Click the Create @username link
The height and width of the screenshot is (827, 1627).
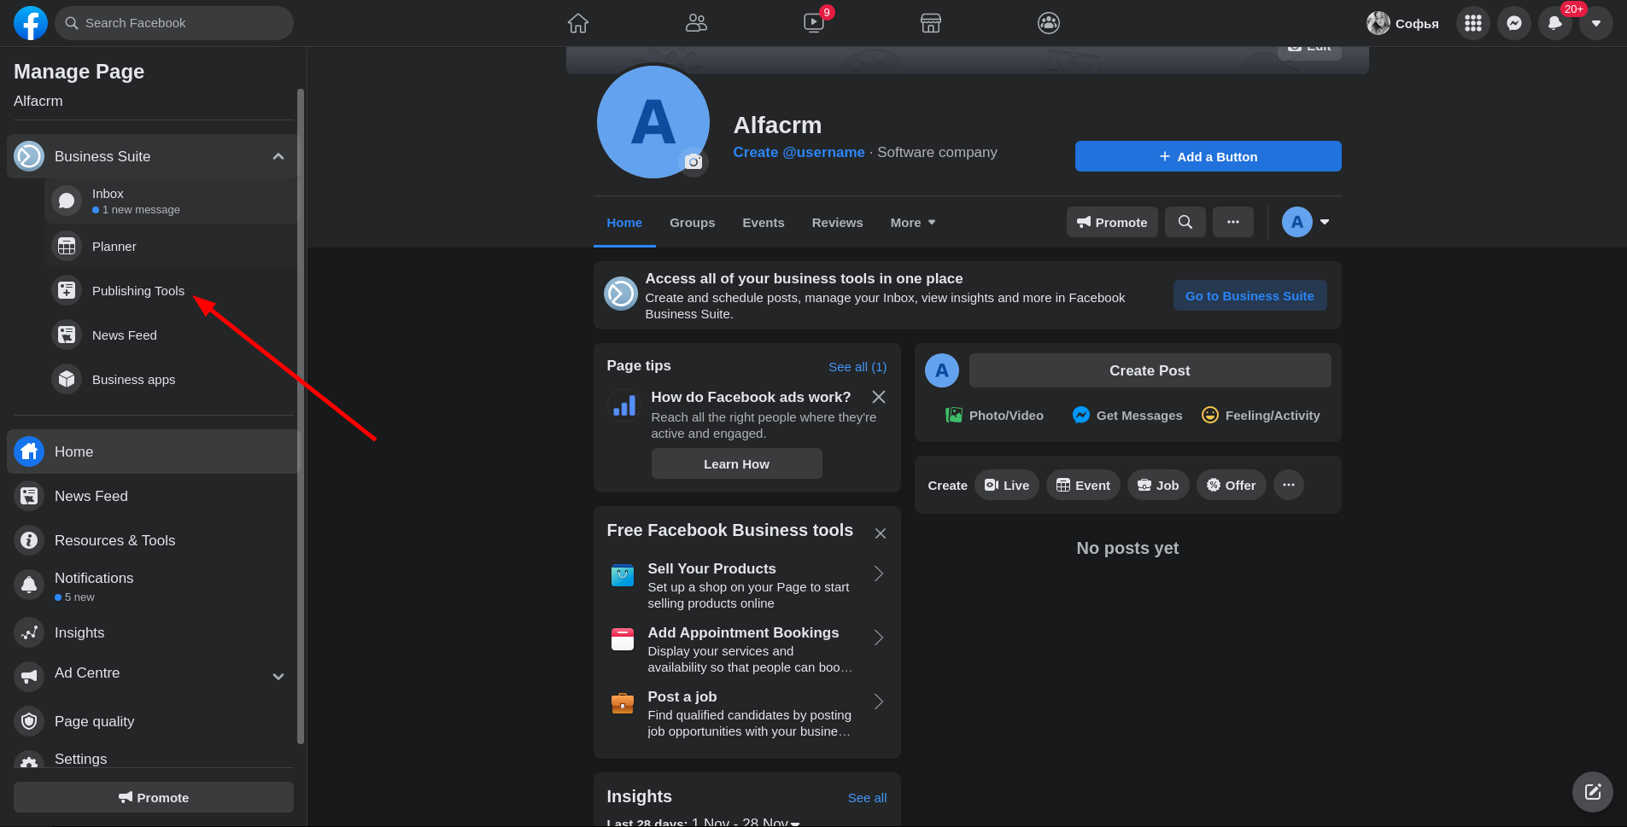click(799, 152)
